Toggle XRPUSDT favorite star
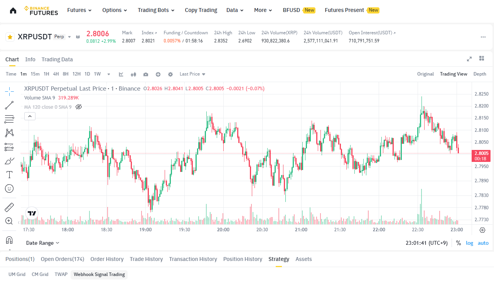494x281 pixels. [x=10, y=37]
